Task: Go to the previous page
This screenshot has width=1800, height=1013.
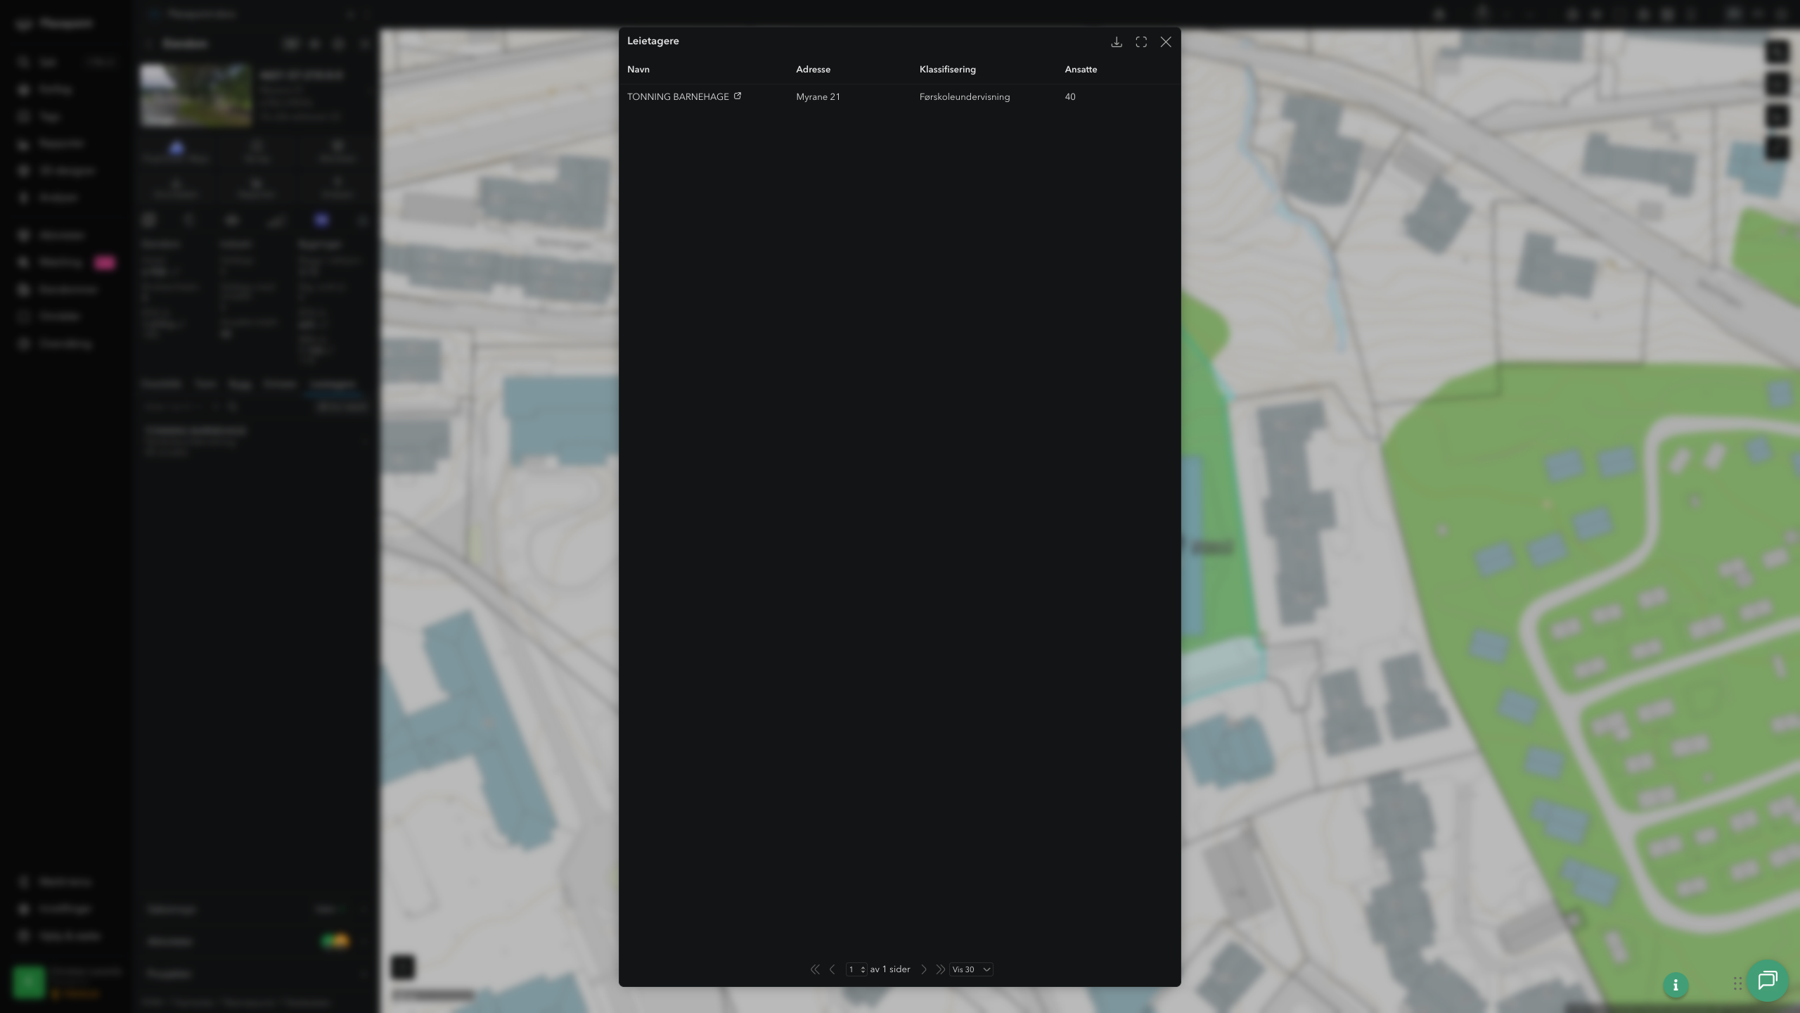Action: (x=832, y=969)
